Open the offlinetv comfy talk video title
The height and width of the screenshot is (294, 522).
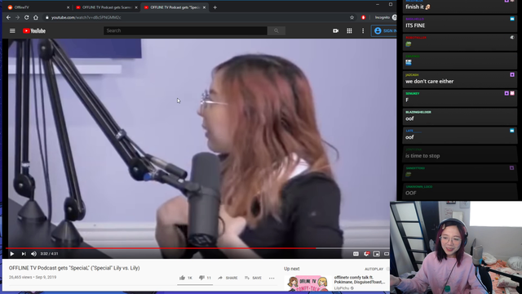point(360,279)
